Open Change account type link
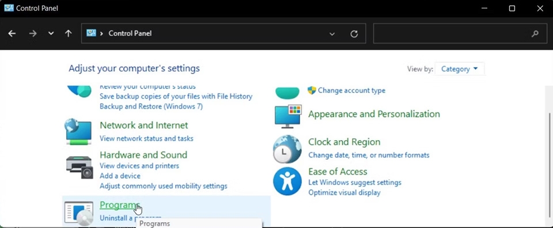 (x=351, y=90)
